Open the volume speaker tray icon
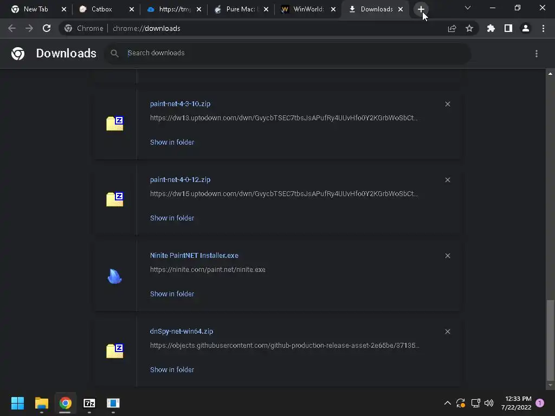 489,403
